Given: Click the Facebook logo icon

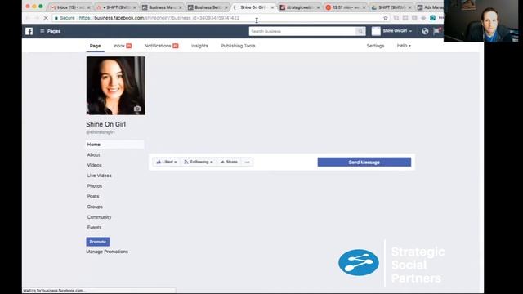Looking at the screenshot, I should 29,31.
